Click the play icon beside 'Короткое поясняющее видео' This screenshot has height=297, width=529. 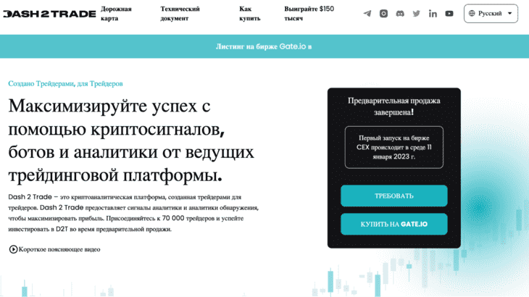(x=13, y=249)
